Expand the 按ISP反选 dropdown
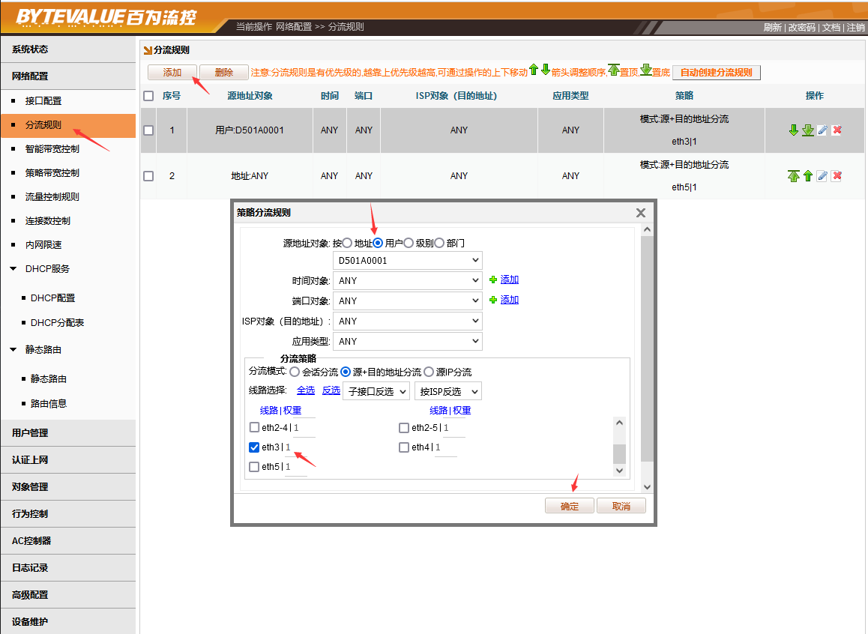 click(x=447, y=391)
